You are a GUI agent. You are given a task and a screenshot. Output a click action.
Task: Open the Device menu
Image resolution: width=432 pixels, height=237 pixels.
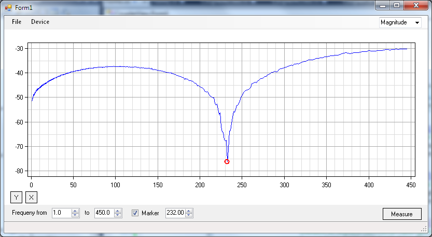(x=40, y=22)
